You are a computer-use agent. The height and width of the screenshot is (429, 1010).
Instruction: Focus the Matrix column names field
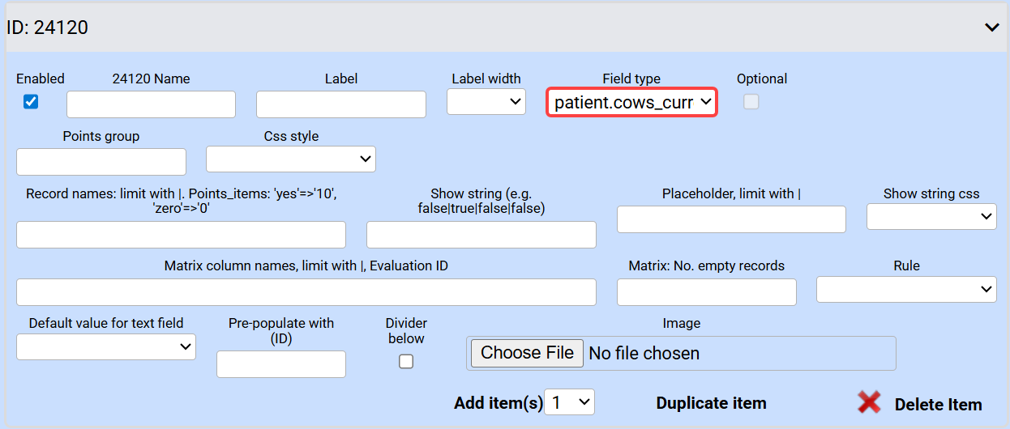[306, 292]
